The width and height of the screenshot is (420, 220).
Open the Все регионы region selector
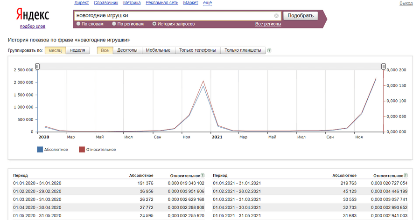(x=268, y=24)
